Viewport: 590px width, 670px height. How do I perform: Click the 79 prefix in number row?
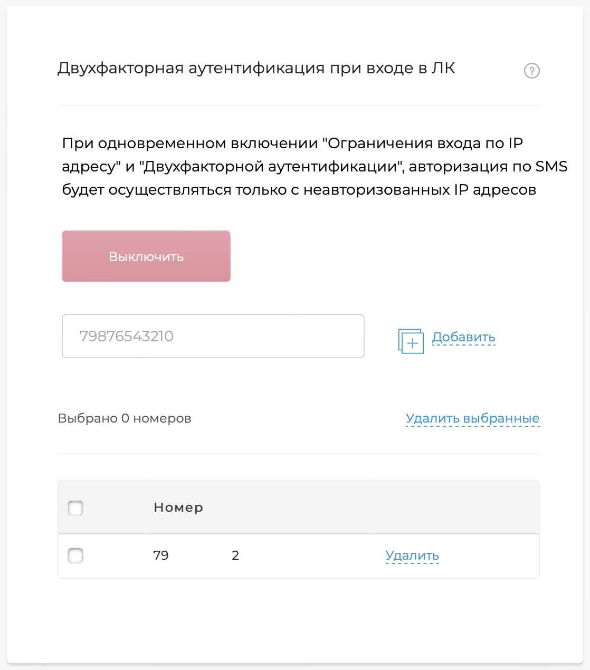161,556
